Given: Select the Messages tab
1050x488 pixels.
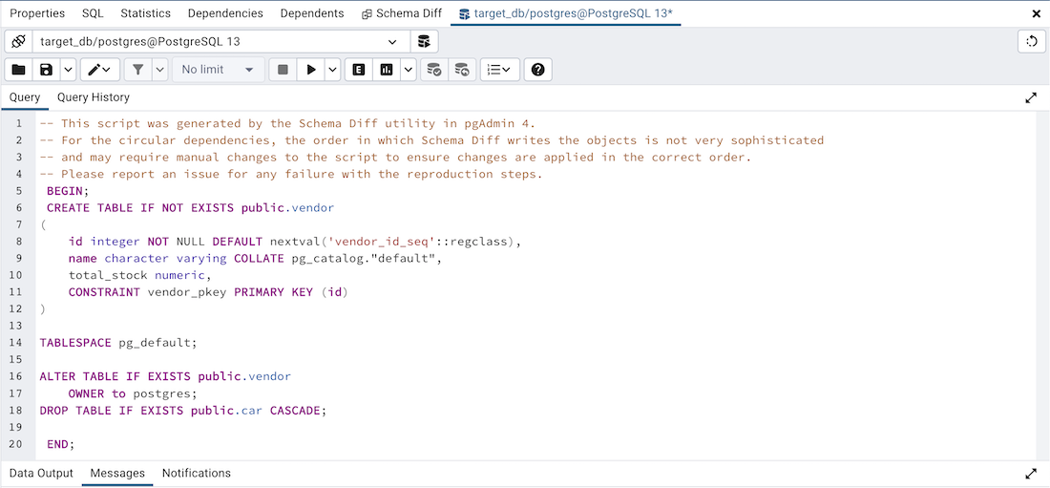Looking at the screenshot, I should pyautogui.click(x=117, y=473).
